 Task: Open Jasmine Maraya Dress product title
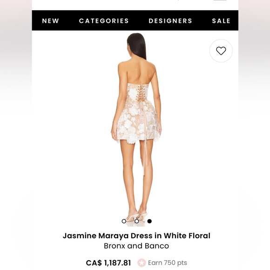(136, 236)
